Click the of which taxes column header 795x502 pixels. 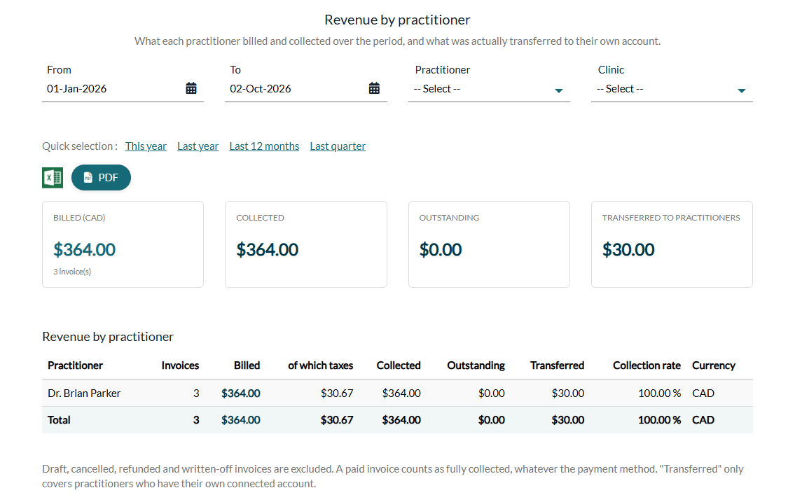(x=320, y=365)
